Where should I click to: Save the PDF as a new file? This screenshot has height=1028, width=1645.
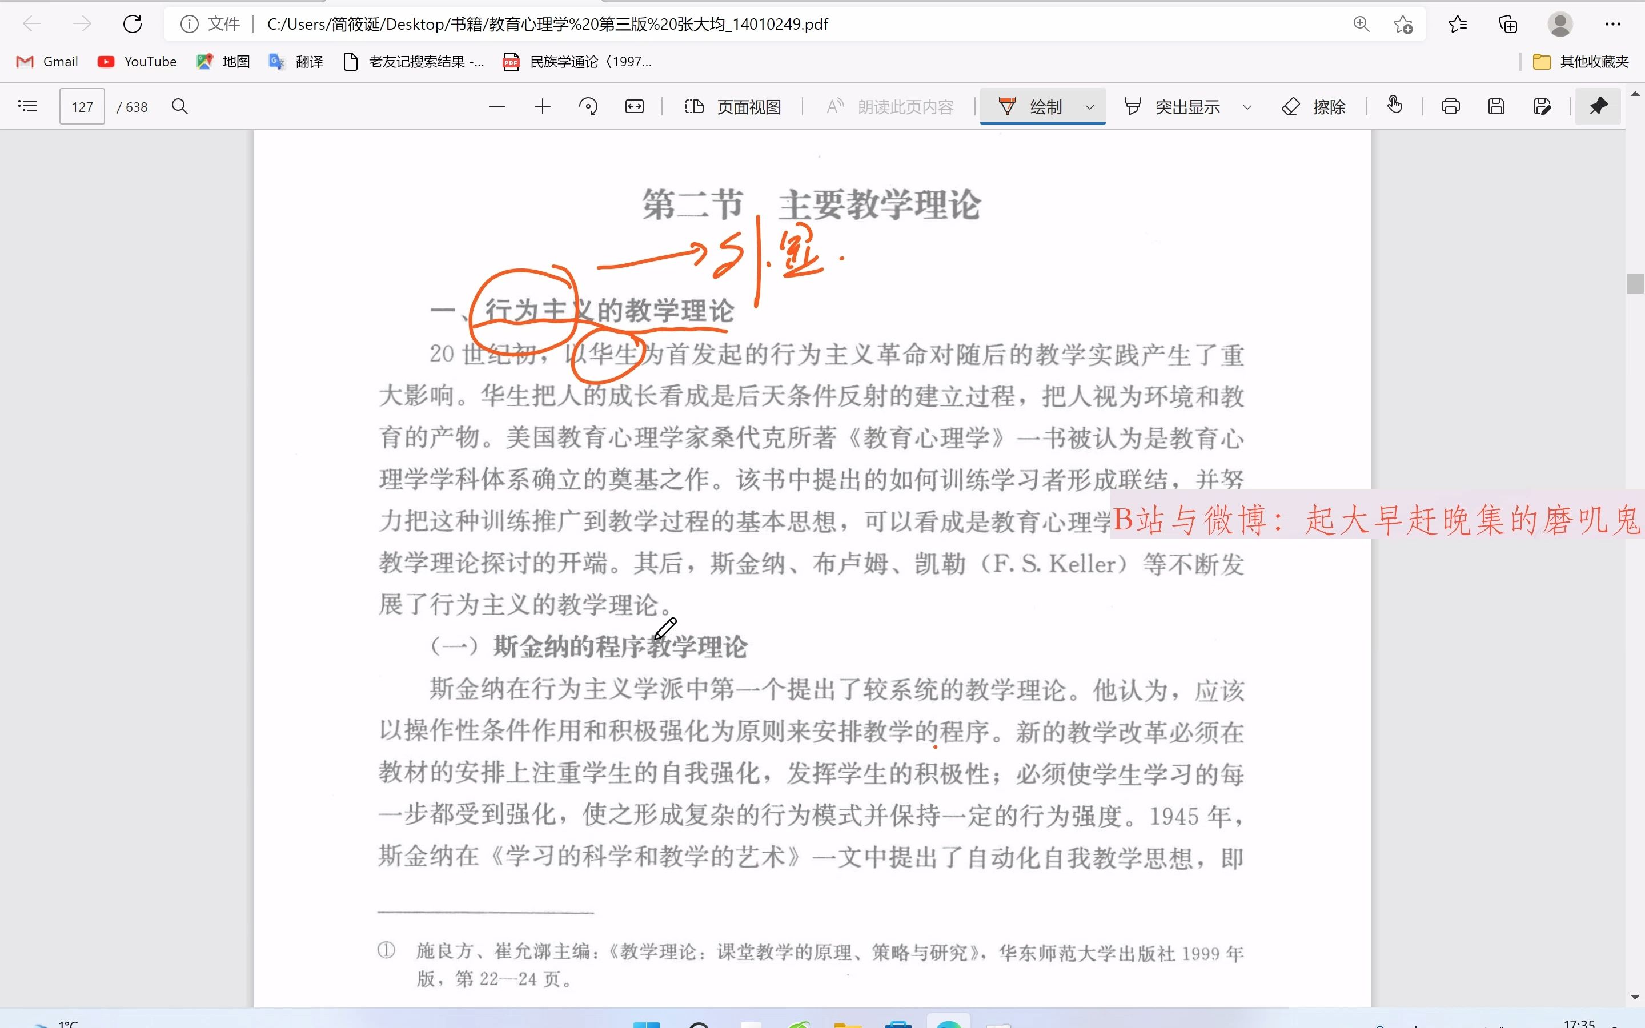(x=1542, y=106)
